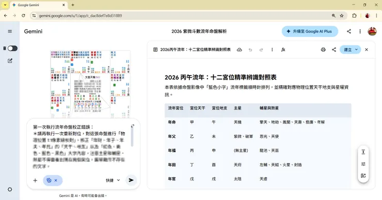
Task: Send the prompt with arrow button
Action: (131, 180)
